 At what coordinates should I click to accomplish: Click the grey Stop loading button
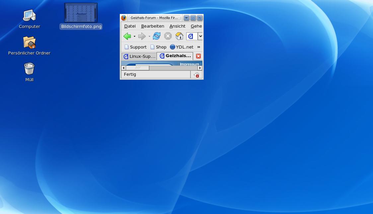[x=168, y=36]
